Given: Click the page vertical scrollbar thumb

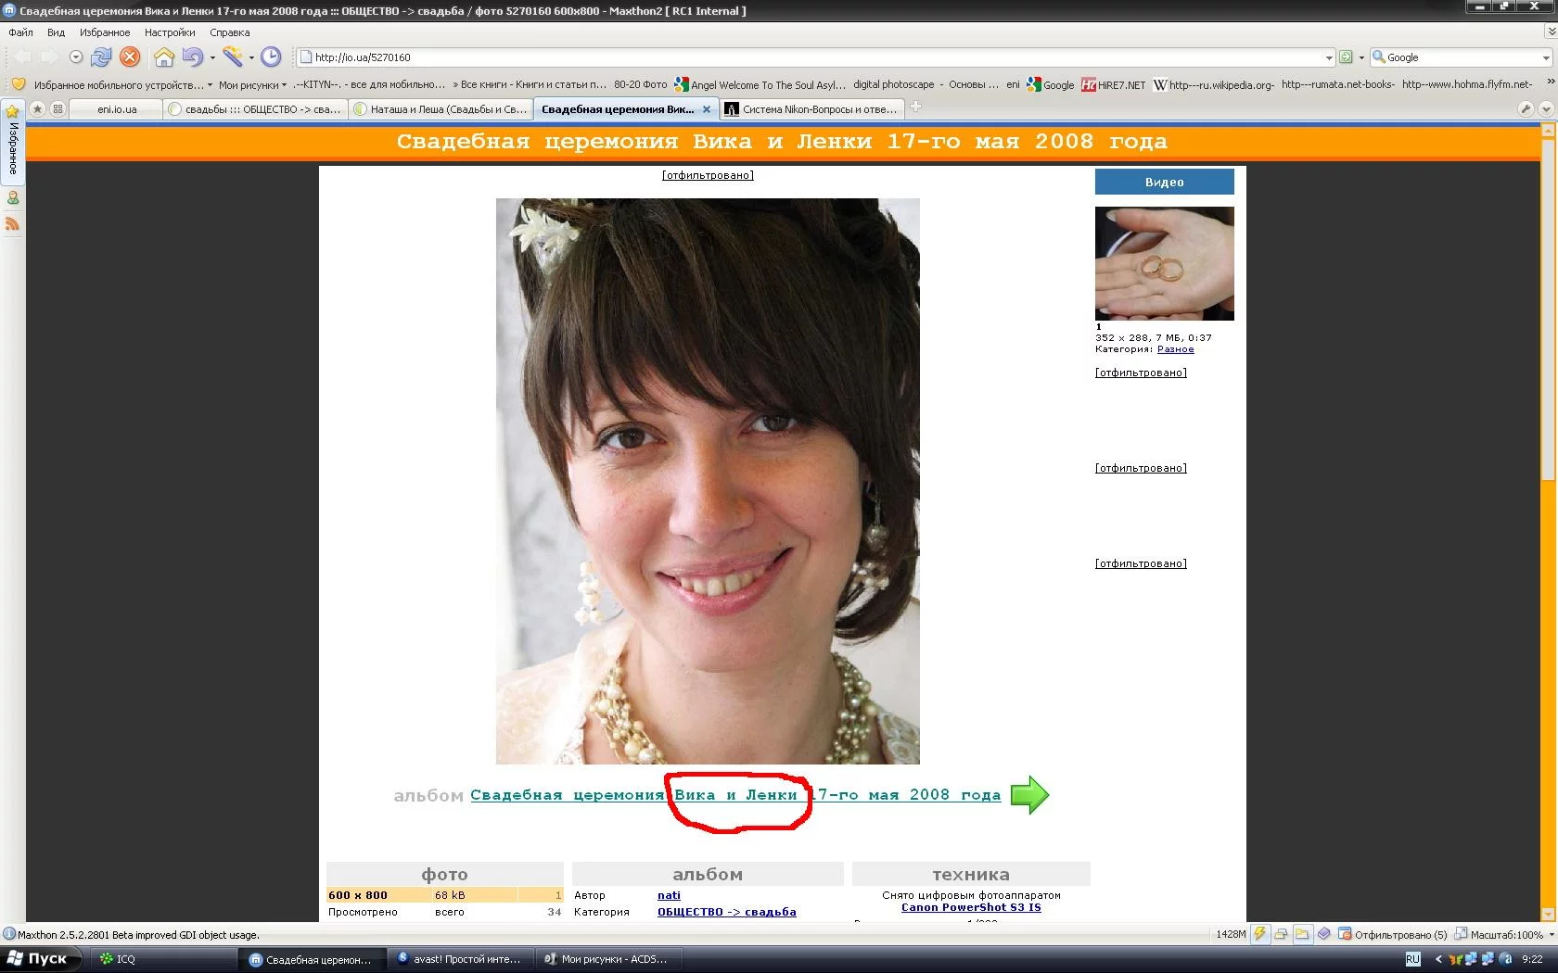Looking at the screenshot, I should [x=1547, y=310].
